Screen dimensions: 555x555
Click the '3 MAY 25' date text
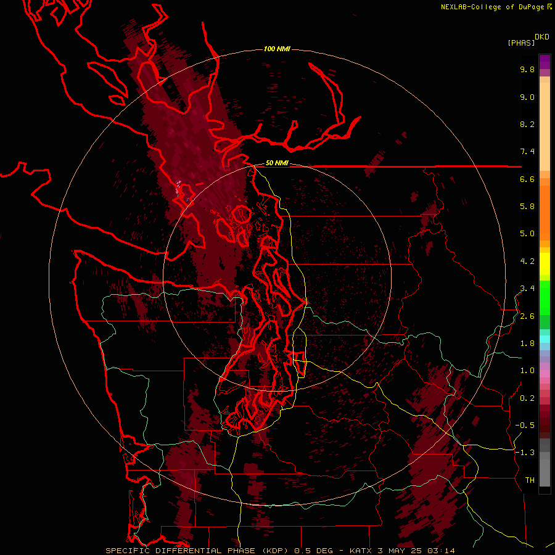(400, 551)
